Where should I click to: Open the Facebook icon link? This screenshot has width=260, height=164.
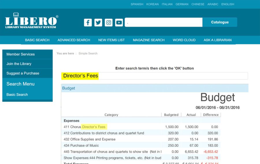click(88, 22)
